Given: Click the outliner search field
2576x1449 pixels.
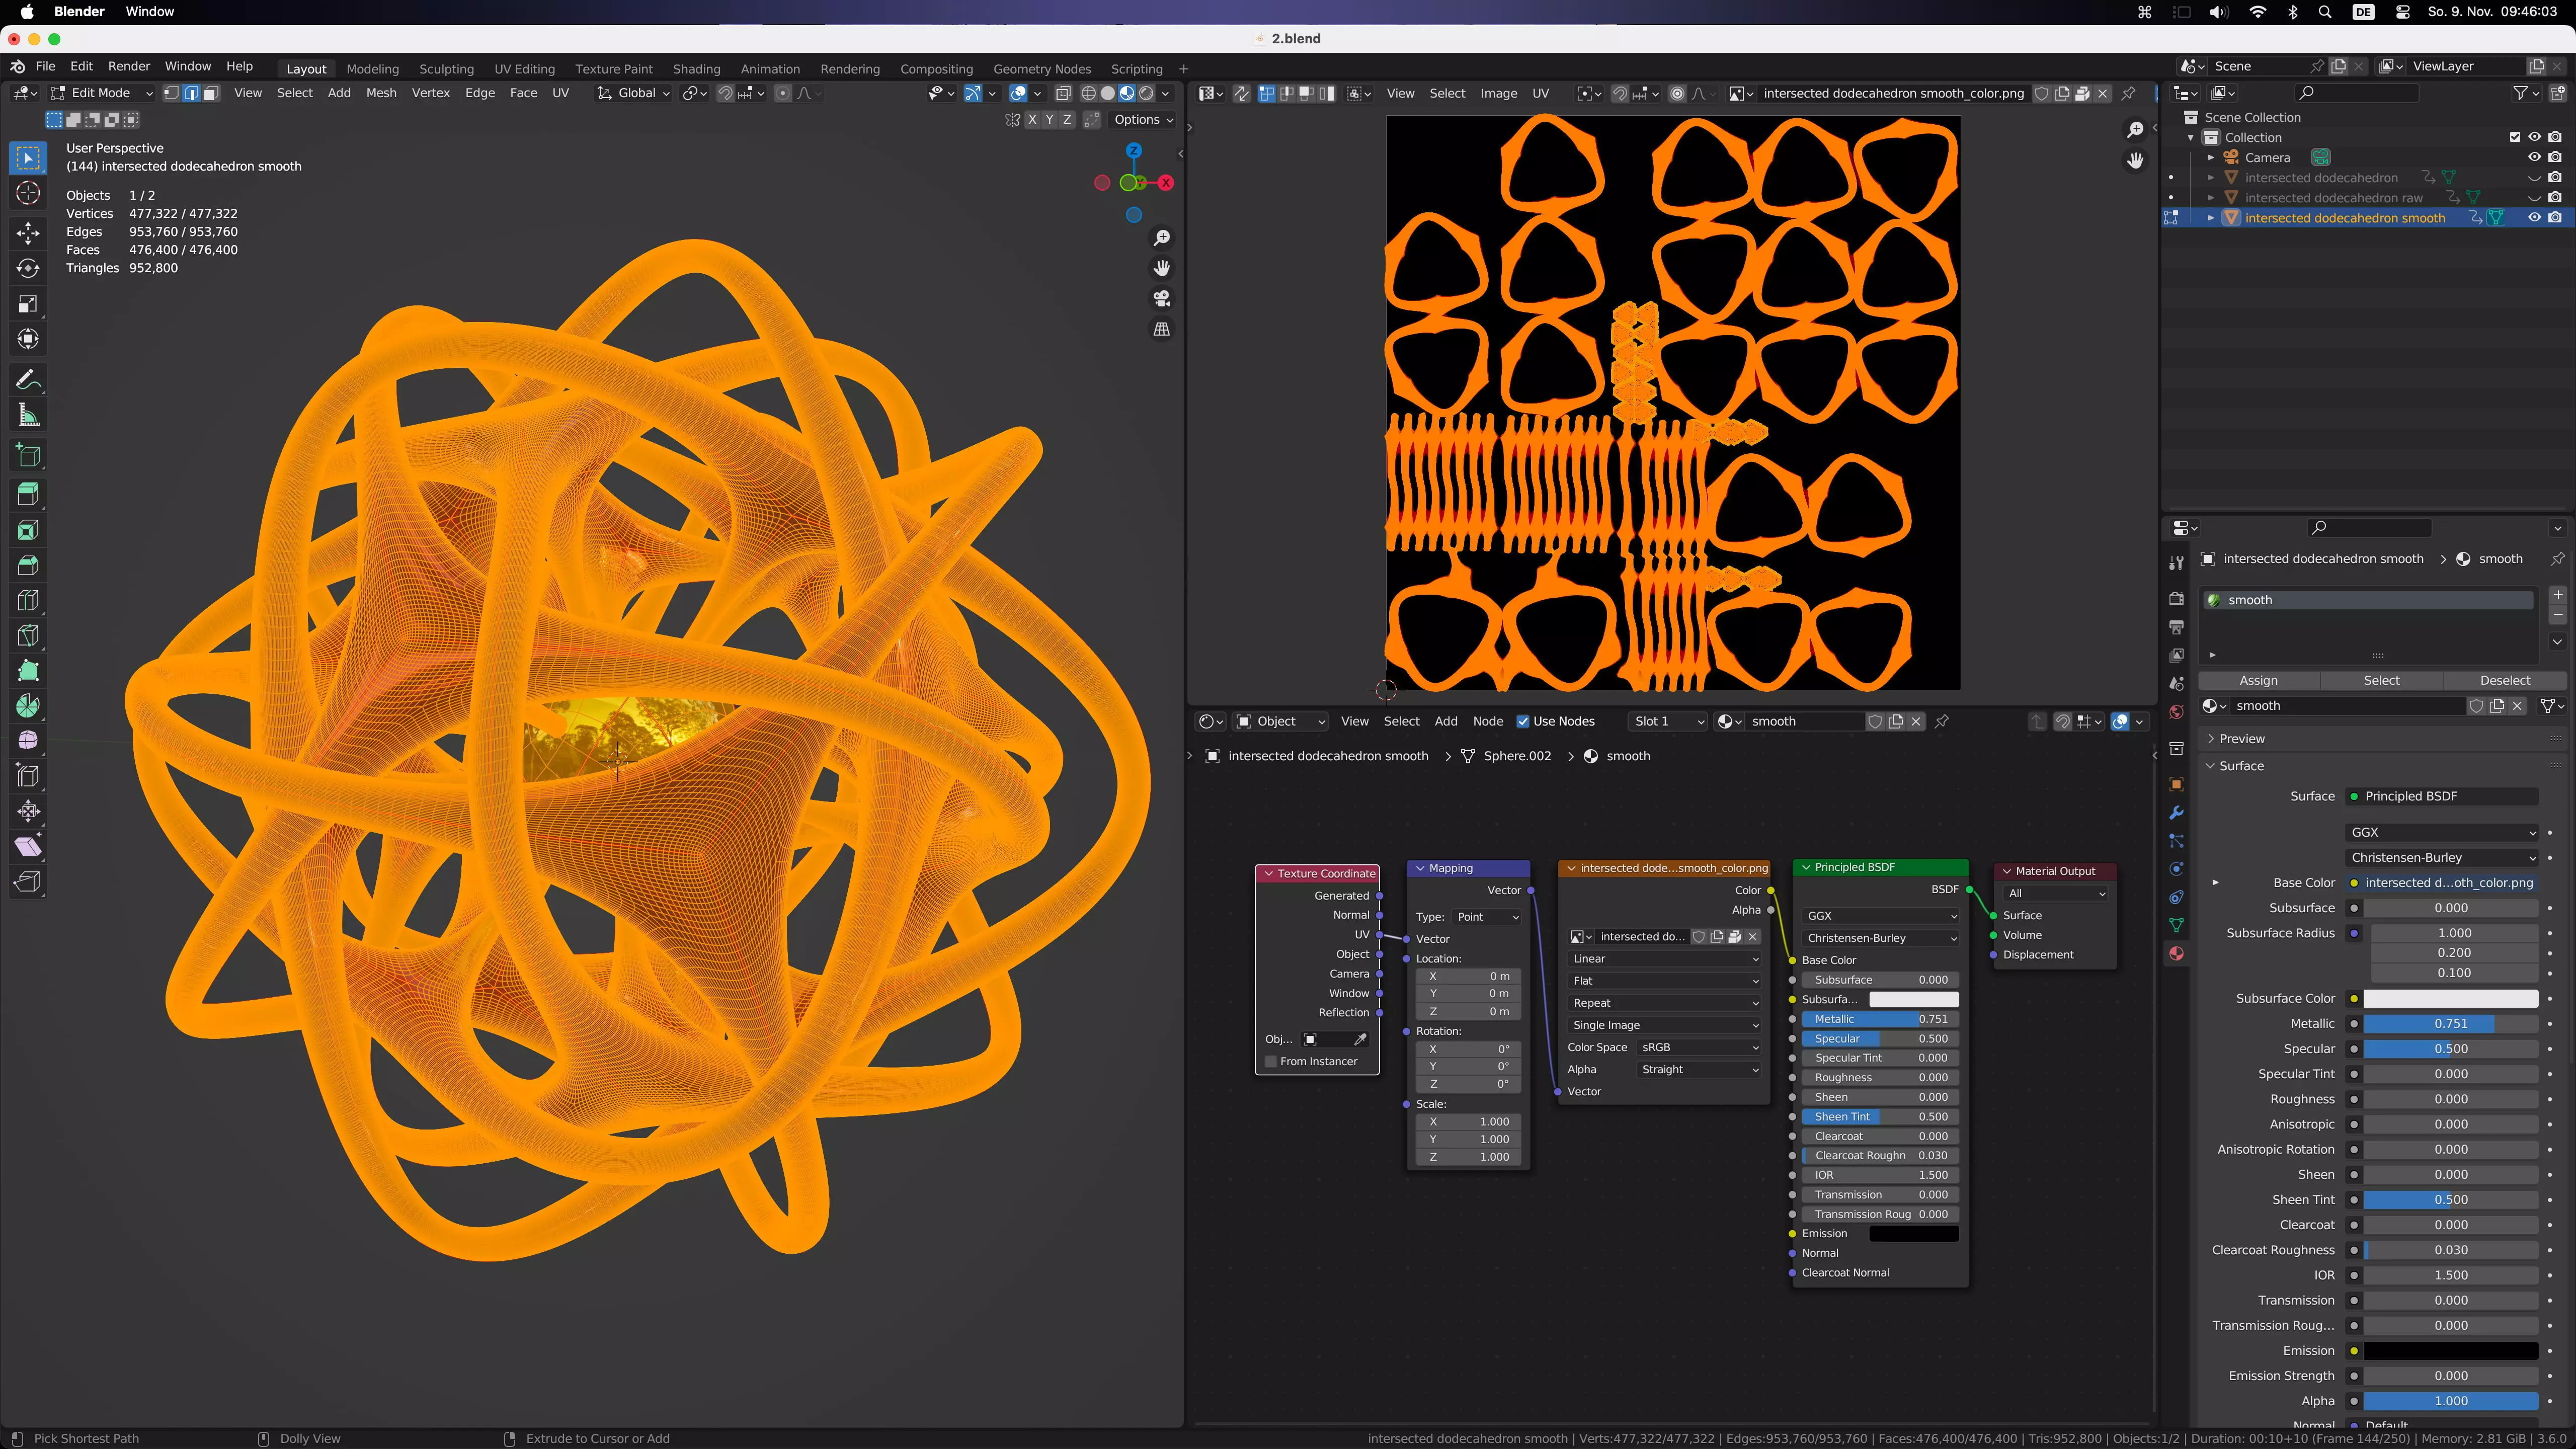Looking at the screenshot, I should (x=2357, y=93).
